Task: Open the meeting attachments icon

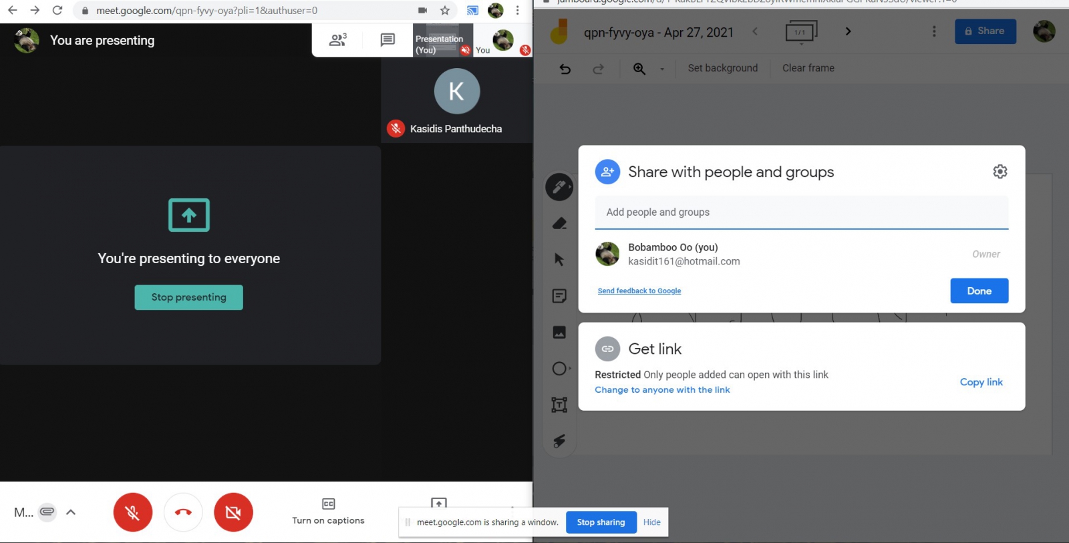Action: coord(47,512)
